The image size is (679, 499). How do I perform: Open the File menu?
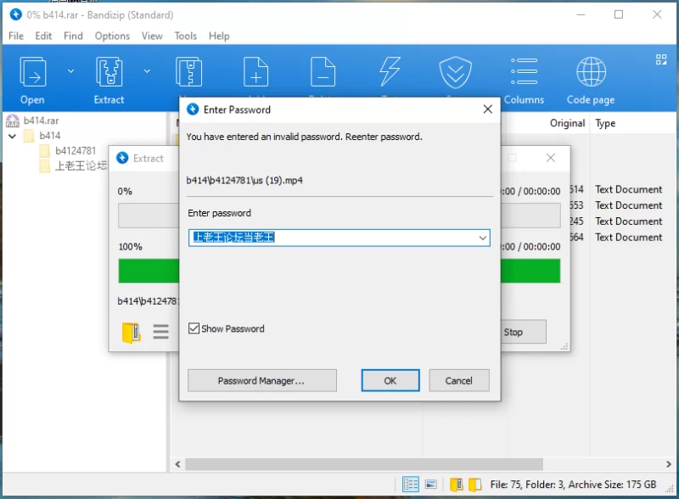point(16,36)
